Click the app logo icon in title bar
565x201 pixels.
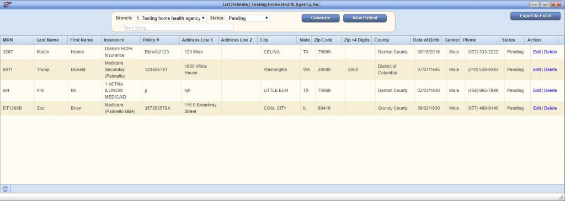pyautogui.click(x=7, y=4)
